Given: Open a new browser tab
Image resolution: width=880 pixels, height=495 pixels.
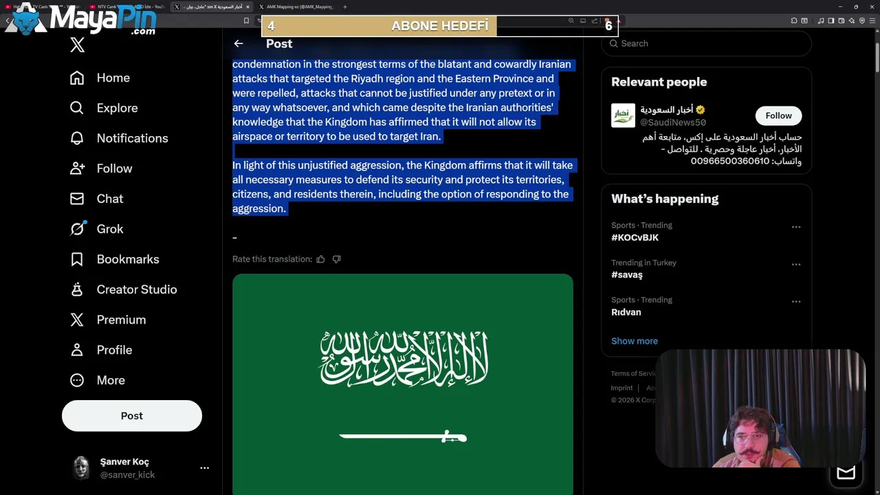Looking at the screenshot, I should point(344,7).
